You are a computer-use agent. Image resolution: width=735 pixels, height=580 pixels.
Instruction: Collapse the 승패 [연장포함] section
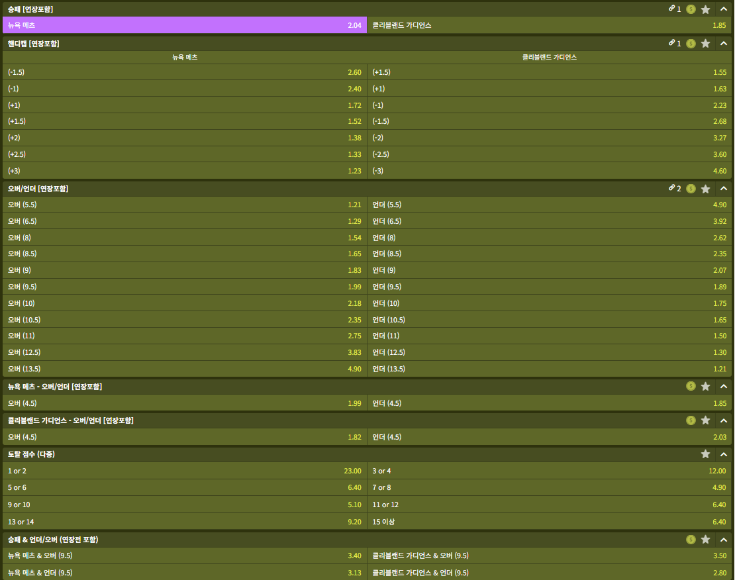point(724,9)
